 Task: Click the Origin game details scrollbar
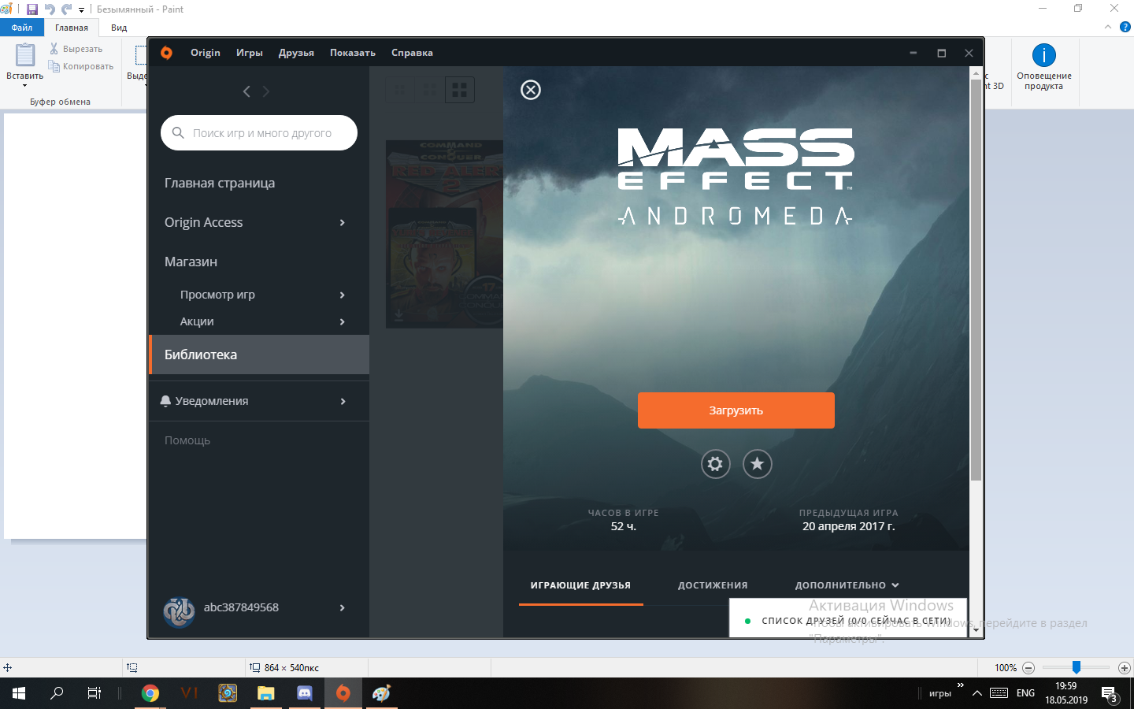pos(976,280)
